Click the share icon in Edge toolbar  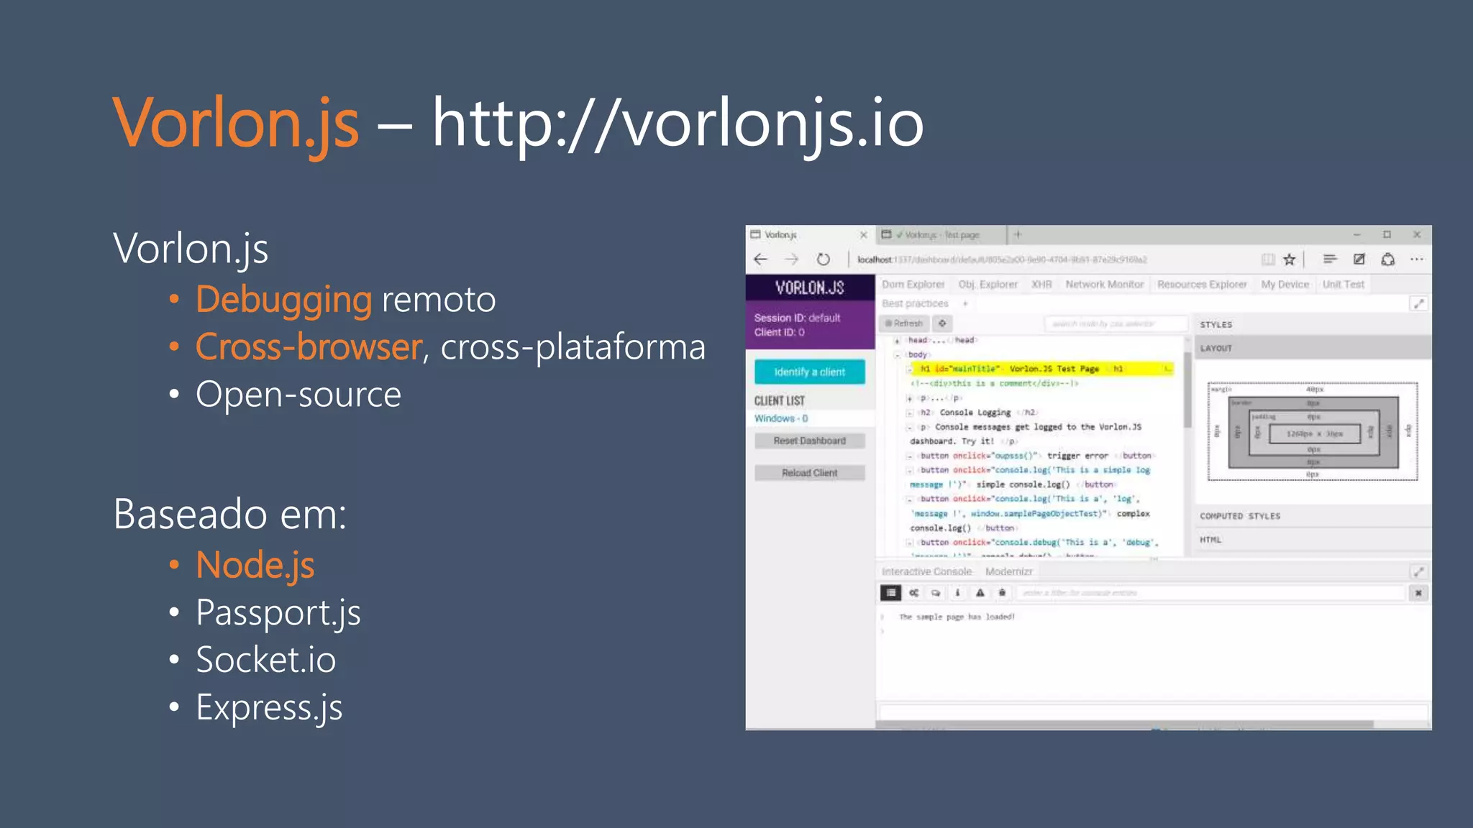(x=1388, y=259)
